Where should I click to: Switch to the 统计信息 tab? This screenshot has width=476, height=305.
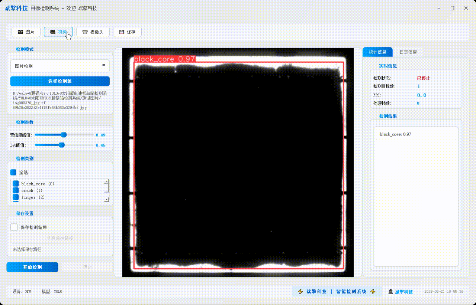click(377, 52)
